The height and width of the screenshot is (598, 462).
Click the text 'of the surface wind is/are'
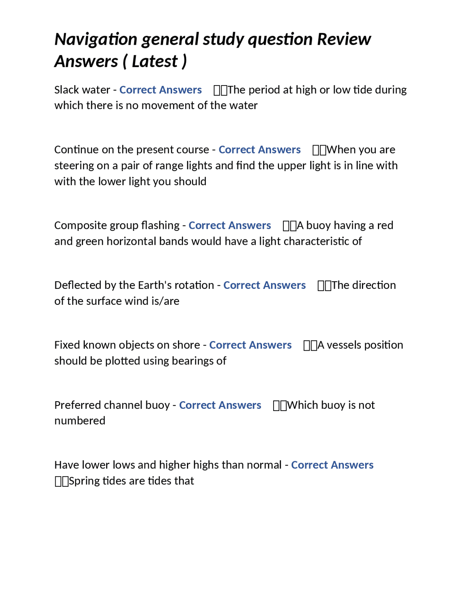(117, 301)
